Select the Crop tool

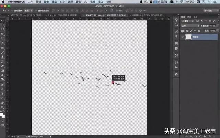pyautogui.click(x=2, y=39)
